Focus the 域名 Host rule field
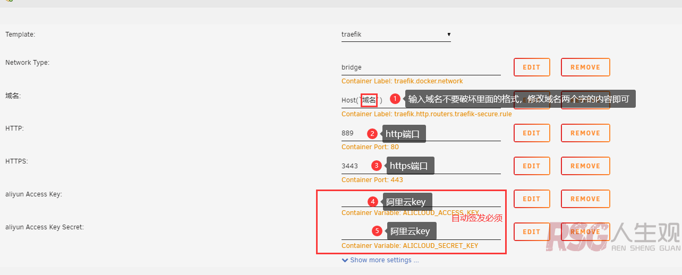The image size is (682, 275). [x=421, y=100]
